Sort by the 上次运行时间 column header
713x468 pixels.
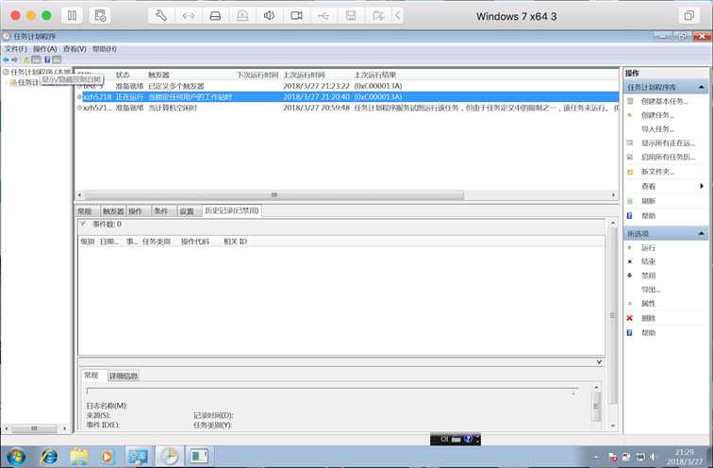point(305,75)
